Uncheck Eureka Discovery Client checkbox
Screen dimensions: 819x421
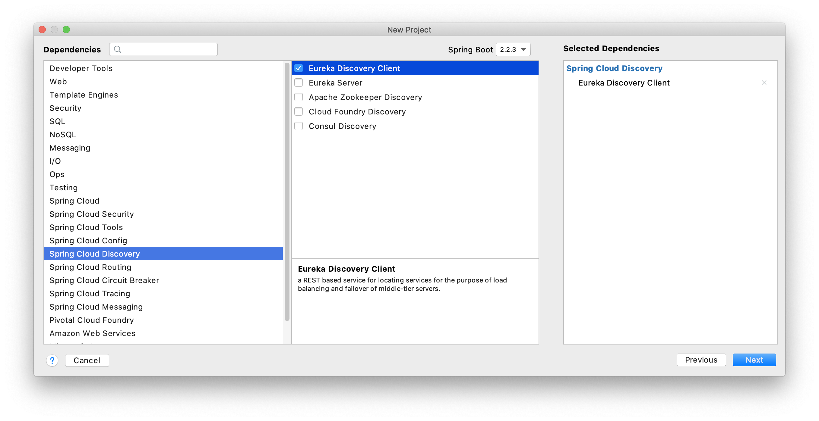coord(299,68)
